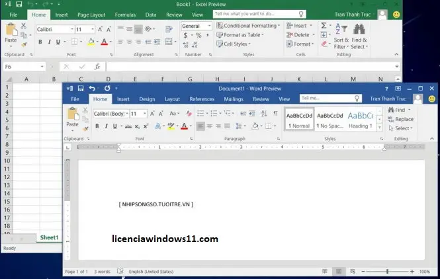Toggle Italic in Excel font group
Viewport: 440px width, 279px height.
coord(49,42)
